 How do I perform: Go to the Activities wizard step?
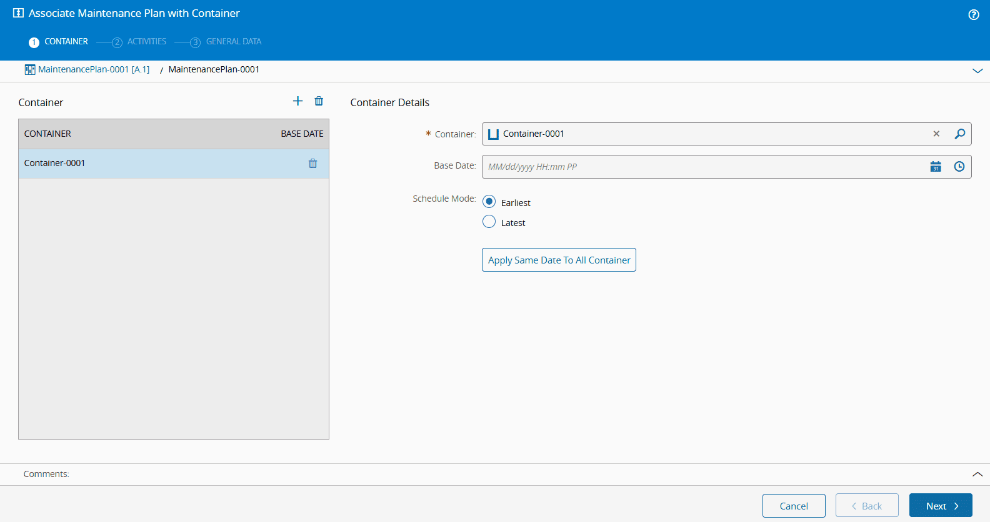(x=146, y=42)
